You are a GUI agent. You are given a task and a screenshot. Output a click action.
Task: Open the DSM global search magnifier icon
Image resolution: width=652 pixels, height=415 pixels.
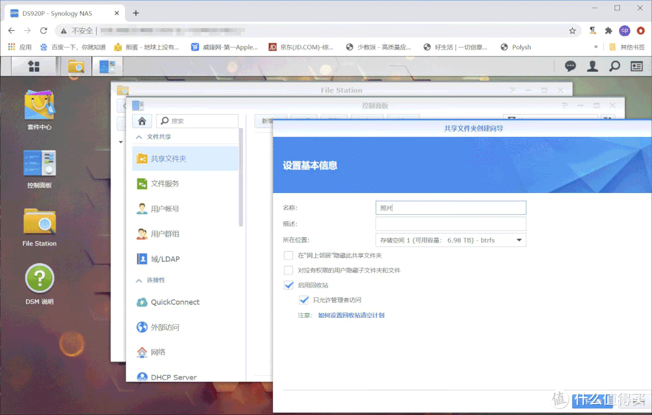click(x=614, y=66)
